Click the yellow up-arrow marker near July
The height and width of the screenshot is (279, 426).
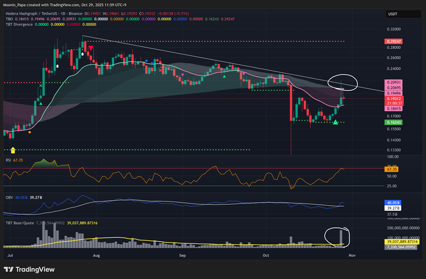13,149
